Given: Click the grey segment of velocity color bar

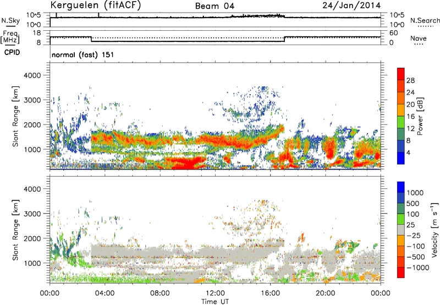Looking at the screenshot, I should pyautogui.click(x=401, y=230).
